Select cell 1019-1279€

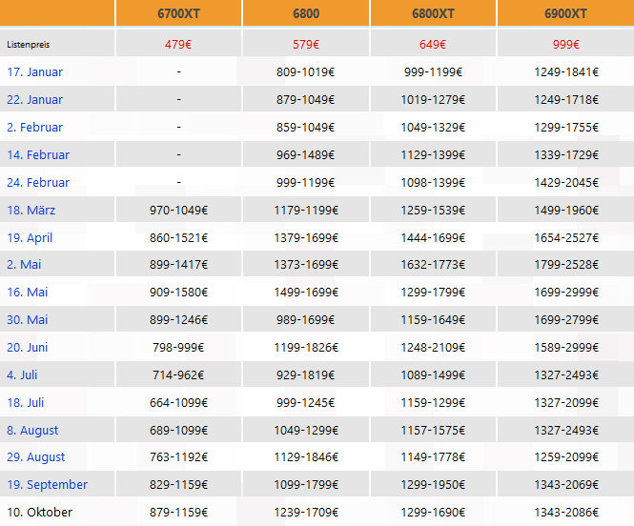tap(433, 99)
